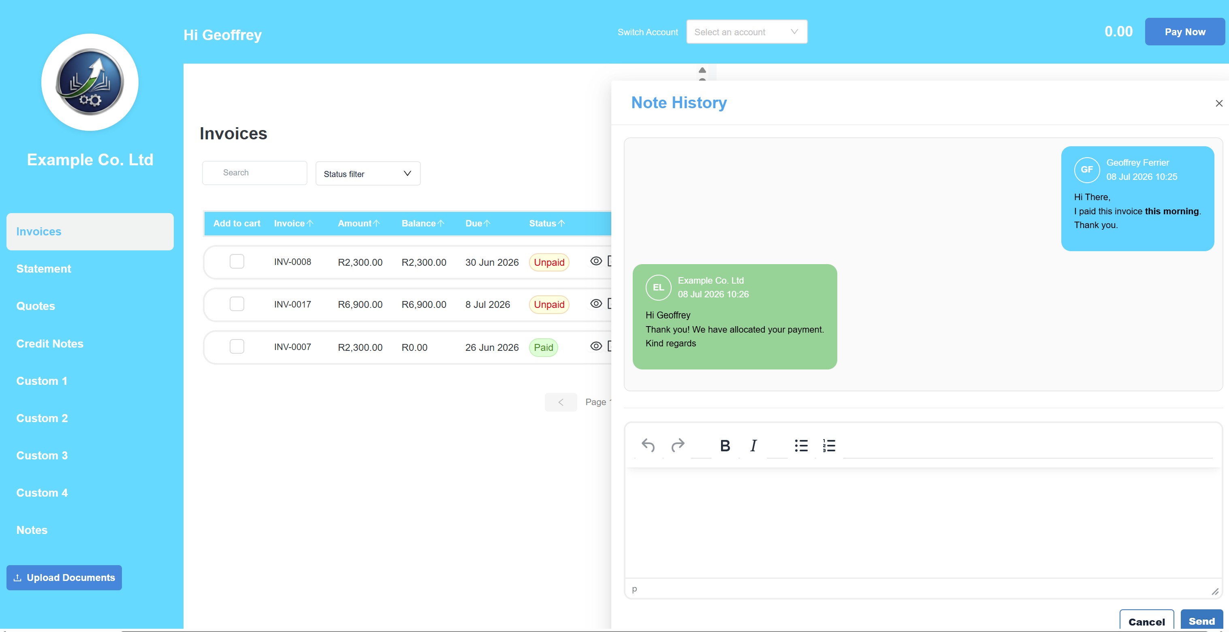The height and width of the screenshot is (632, 1229).
Task: Select Custom 2 in the sidebar
Action: click(x=42, y=418)
